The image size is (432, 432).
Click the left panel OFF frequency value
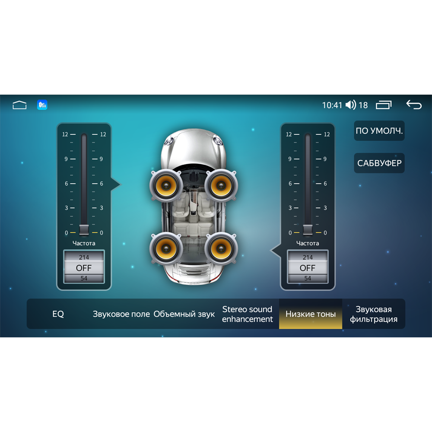[x=84, y=268]
